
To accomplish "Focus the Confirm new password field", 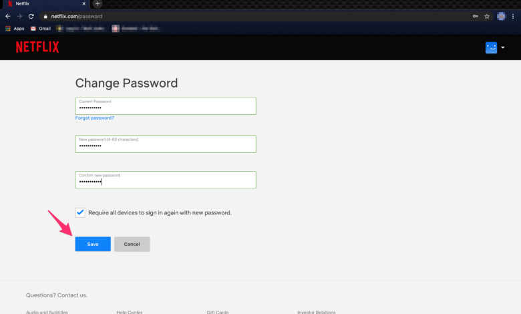I will point(166,180).
